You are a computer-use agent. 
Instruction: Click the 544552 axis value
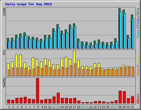click(x=4, y=82)
